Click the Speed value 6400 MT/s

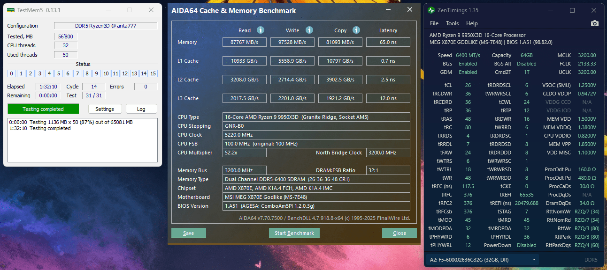pos(468,55)
